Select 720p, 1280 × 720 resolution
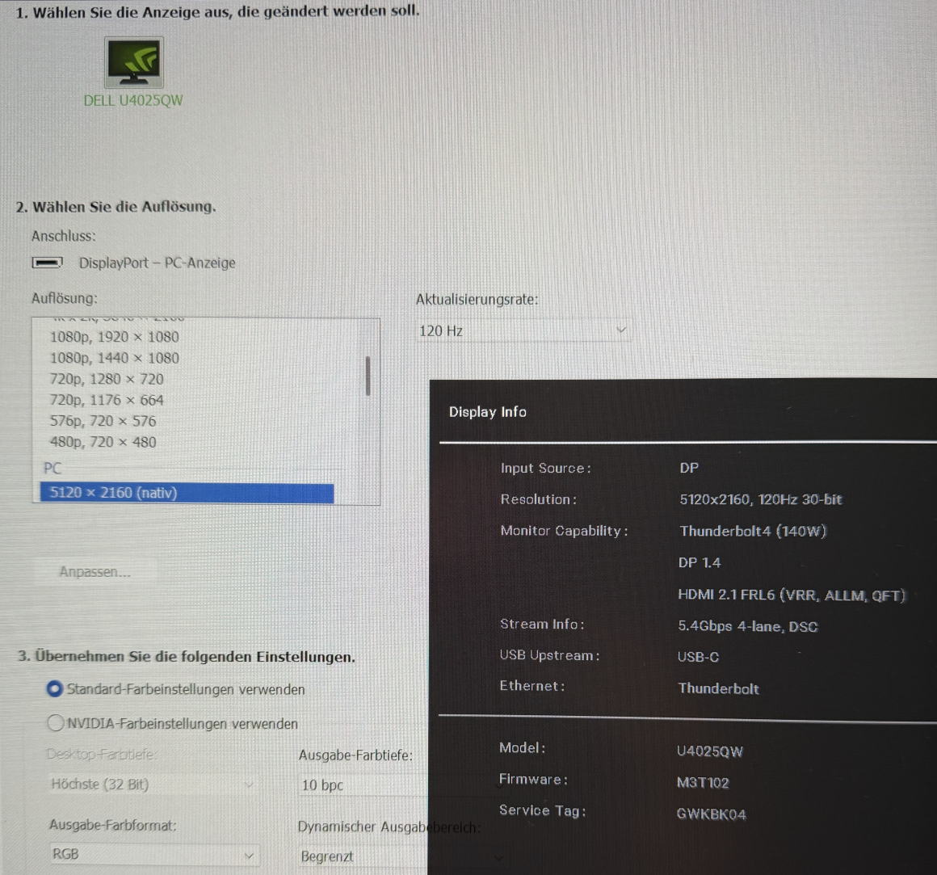 click(x=107, y=379)
